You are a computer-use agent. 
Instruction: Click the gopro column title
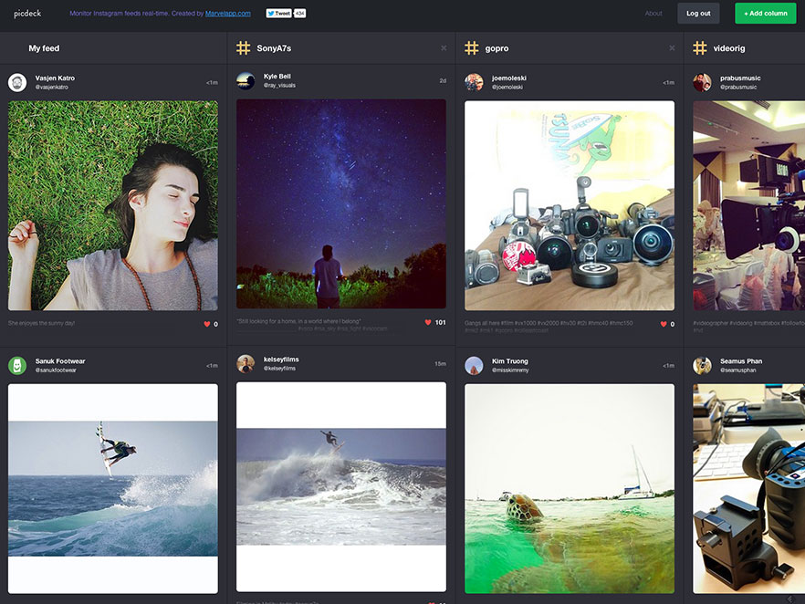click(x=497, y=48)
